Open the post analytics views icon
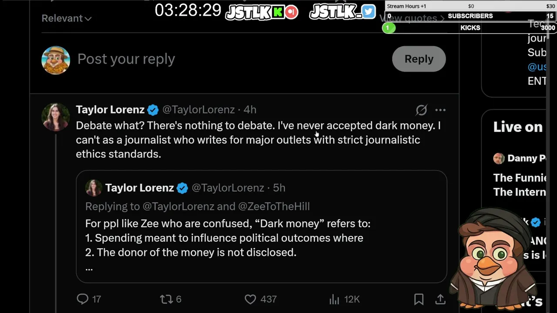This screenshot has width=557, height=313. (x=334, y=299)
